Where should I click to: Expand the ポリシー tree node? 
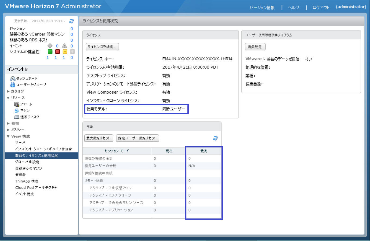[8, 130]
